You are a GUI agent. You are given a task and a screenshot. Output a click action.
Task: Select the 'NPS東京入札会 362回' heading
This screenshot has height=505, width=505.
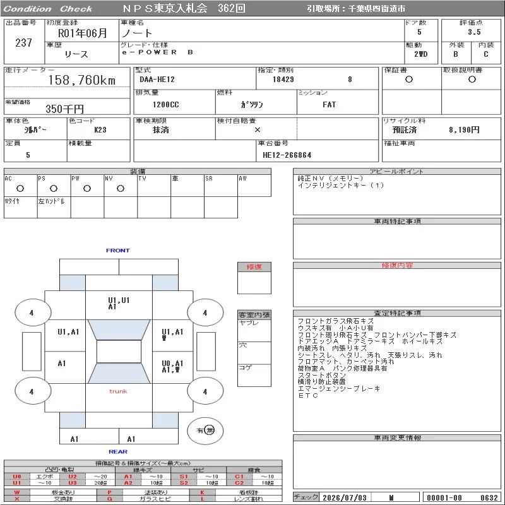tap(184, 8)
